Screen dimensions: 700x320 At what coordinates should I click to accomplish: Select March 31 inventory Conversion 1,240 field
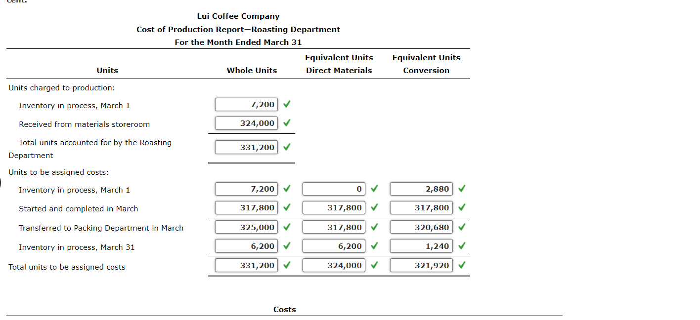click(x=421, y=246)
